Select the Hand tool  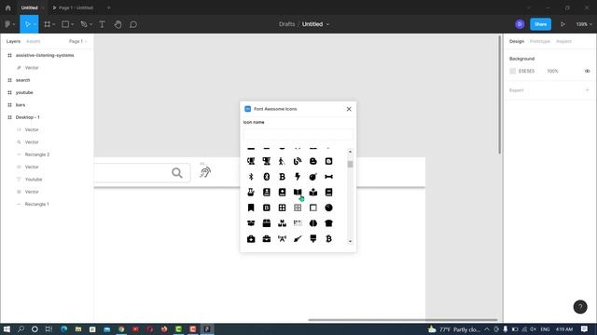[118, 24]
